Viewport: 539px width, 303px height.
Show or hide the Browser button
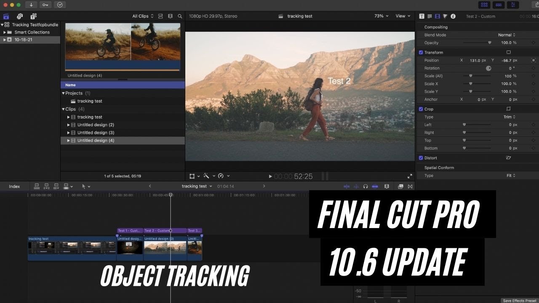tap(484, 5)
